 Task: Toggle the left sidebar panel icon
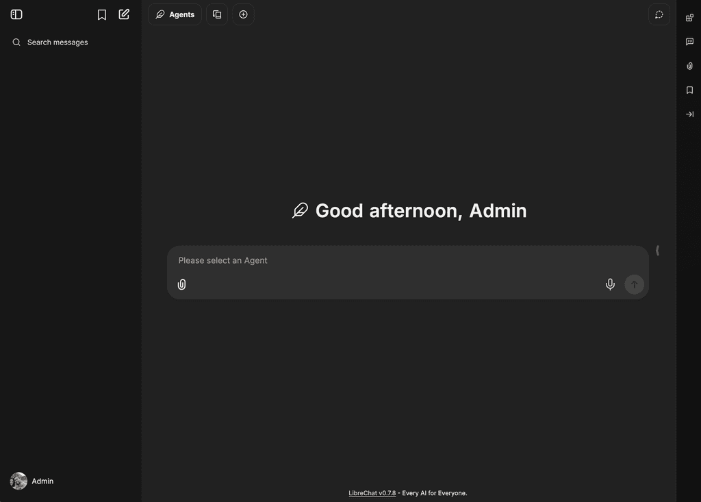click(x=16, y=14)
